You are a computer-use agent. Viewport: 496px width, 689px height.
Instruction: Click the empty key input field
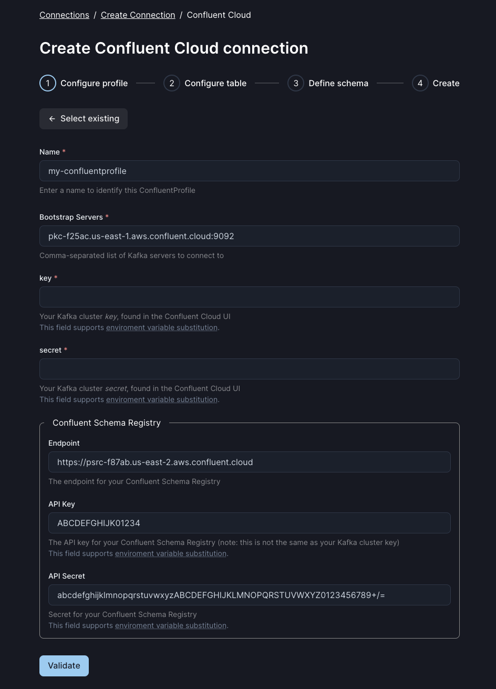250,297
